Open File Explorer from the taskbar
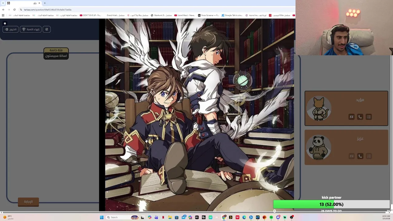The image size is (393, 221). [170, 217]
